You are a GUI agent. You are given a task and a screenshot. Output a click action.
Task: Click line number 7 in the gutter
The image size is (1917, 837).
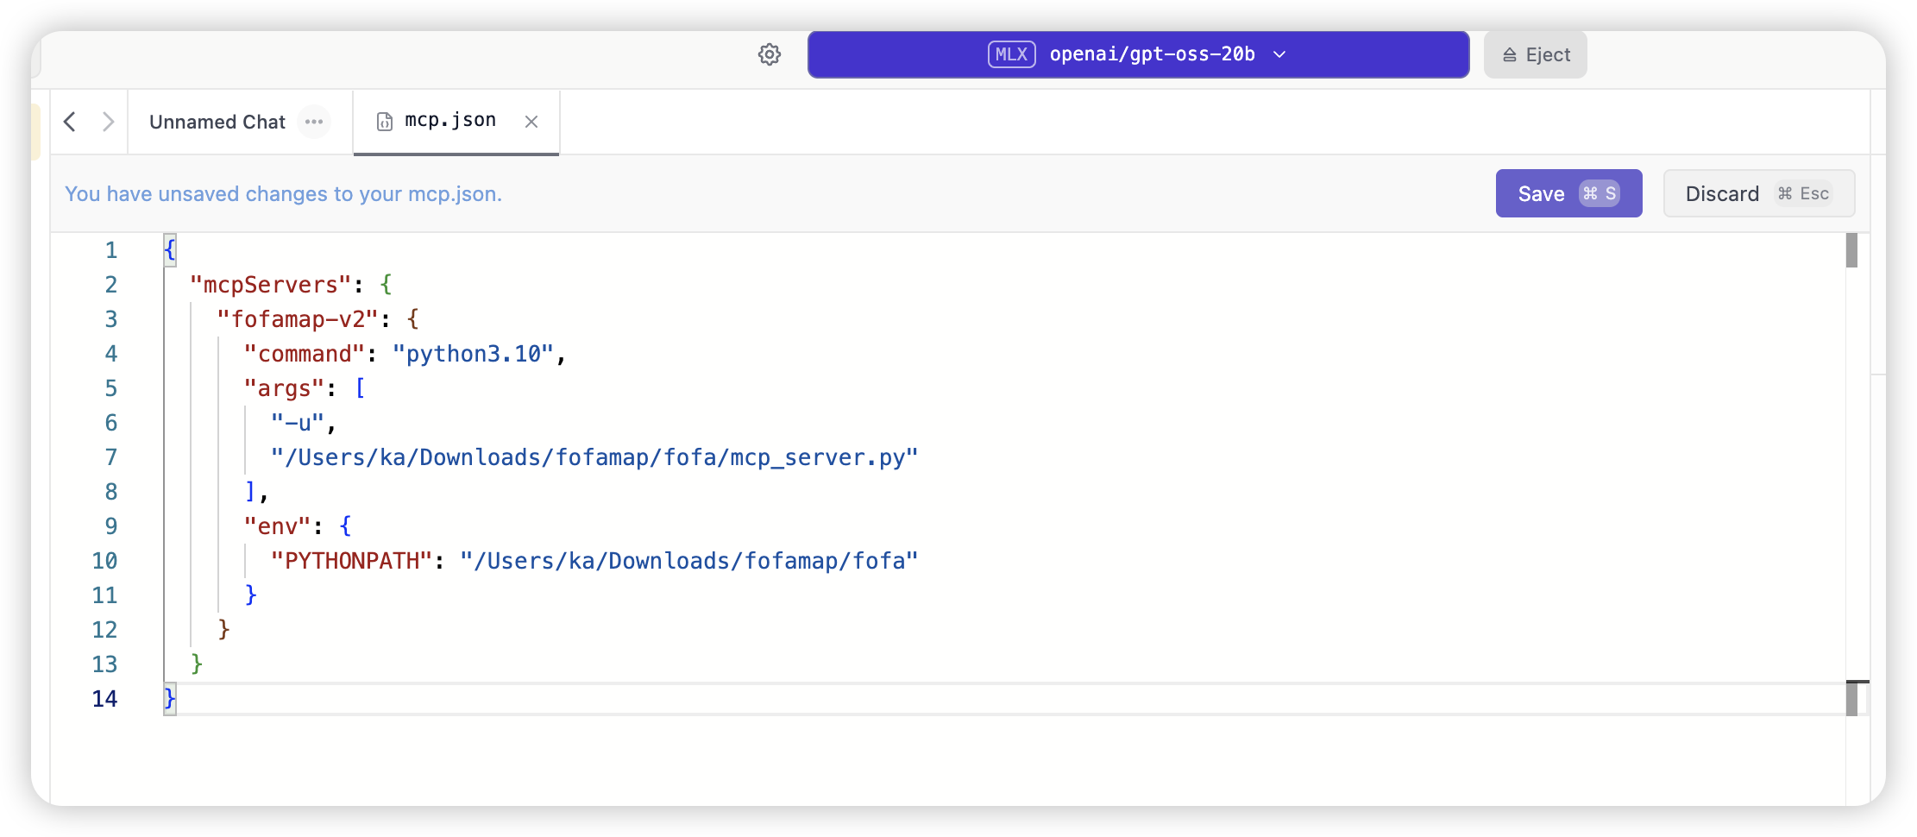click(x=110, y=457)
